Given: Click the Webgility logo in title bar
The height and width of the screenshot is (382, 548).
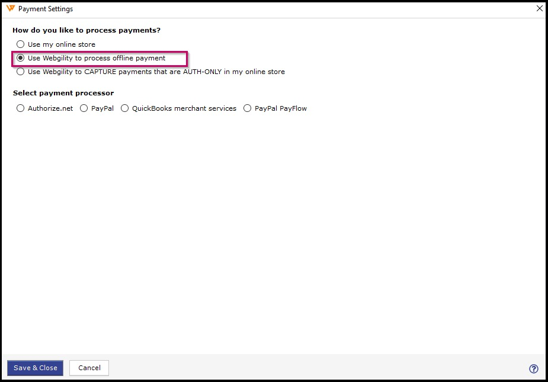Looking at the screenshot, I should 11,8.
